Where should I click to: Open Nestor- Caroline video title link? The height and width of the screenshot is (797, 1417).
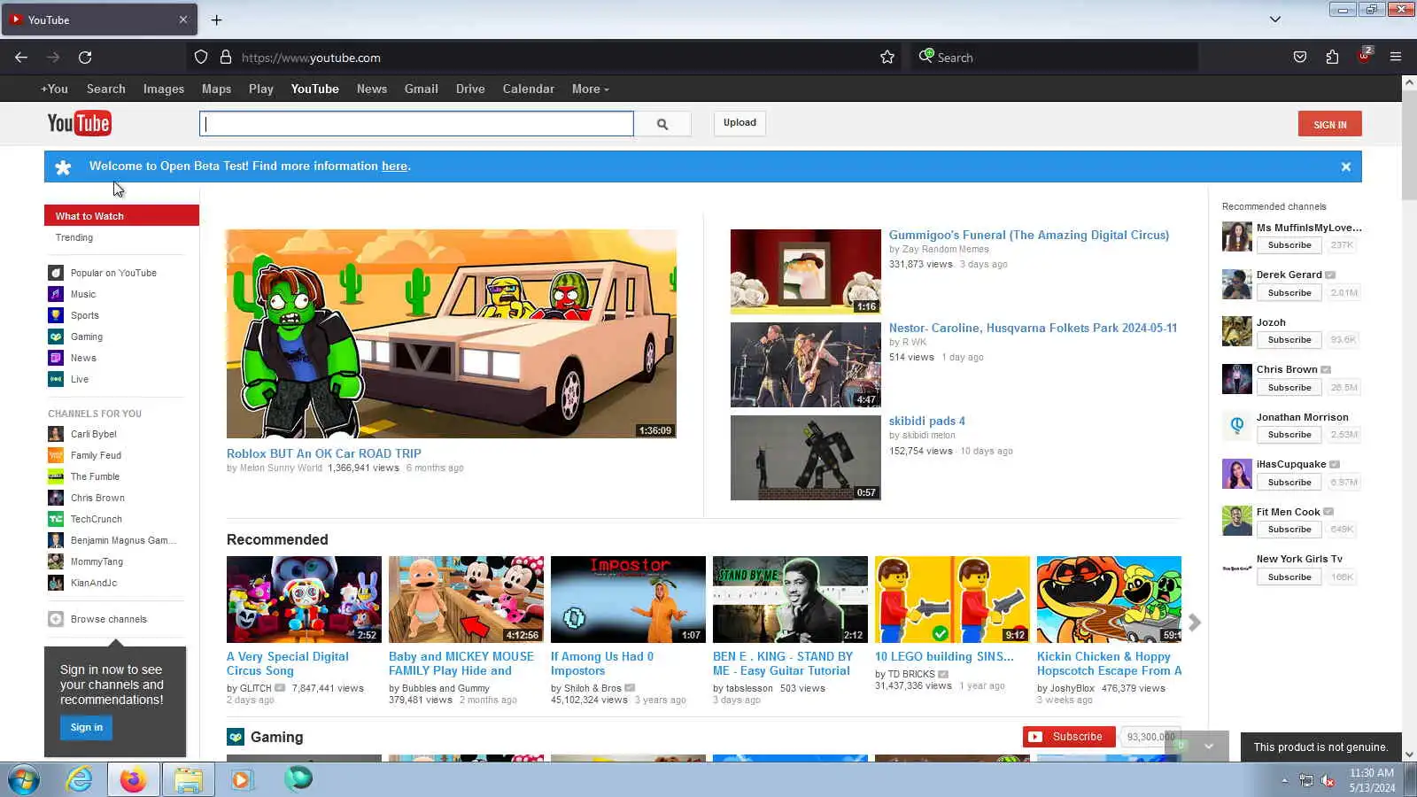[1034, 328]
